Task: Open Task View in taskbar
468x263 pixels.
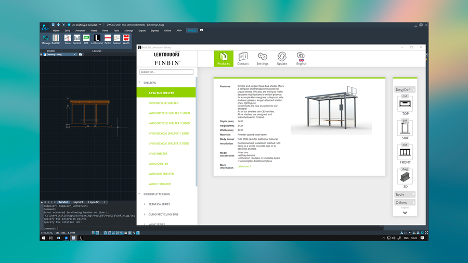Action: (x=51, y=238)
